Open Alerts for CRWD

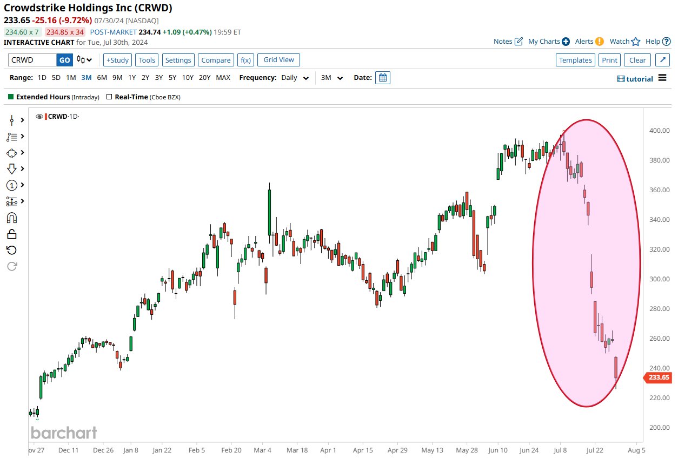tap(589, 42)
